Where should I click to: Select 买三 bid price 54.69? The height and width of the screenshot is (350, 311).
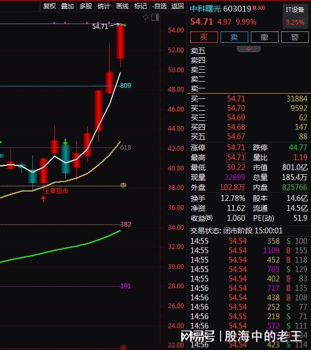pyautogui.click(x=236, y=117)
